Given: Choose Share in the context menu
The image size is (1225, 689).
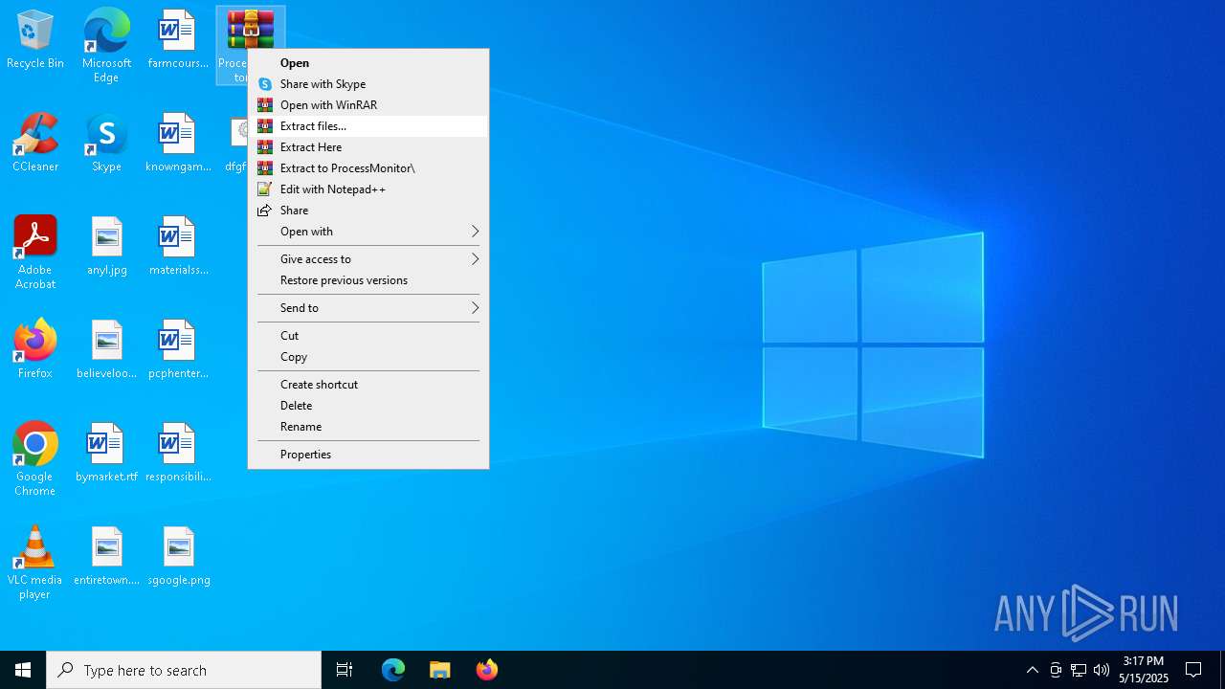Looking at the screenshot, I should tap(368, 211).
